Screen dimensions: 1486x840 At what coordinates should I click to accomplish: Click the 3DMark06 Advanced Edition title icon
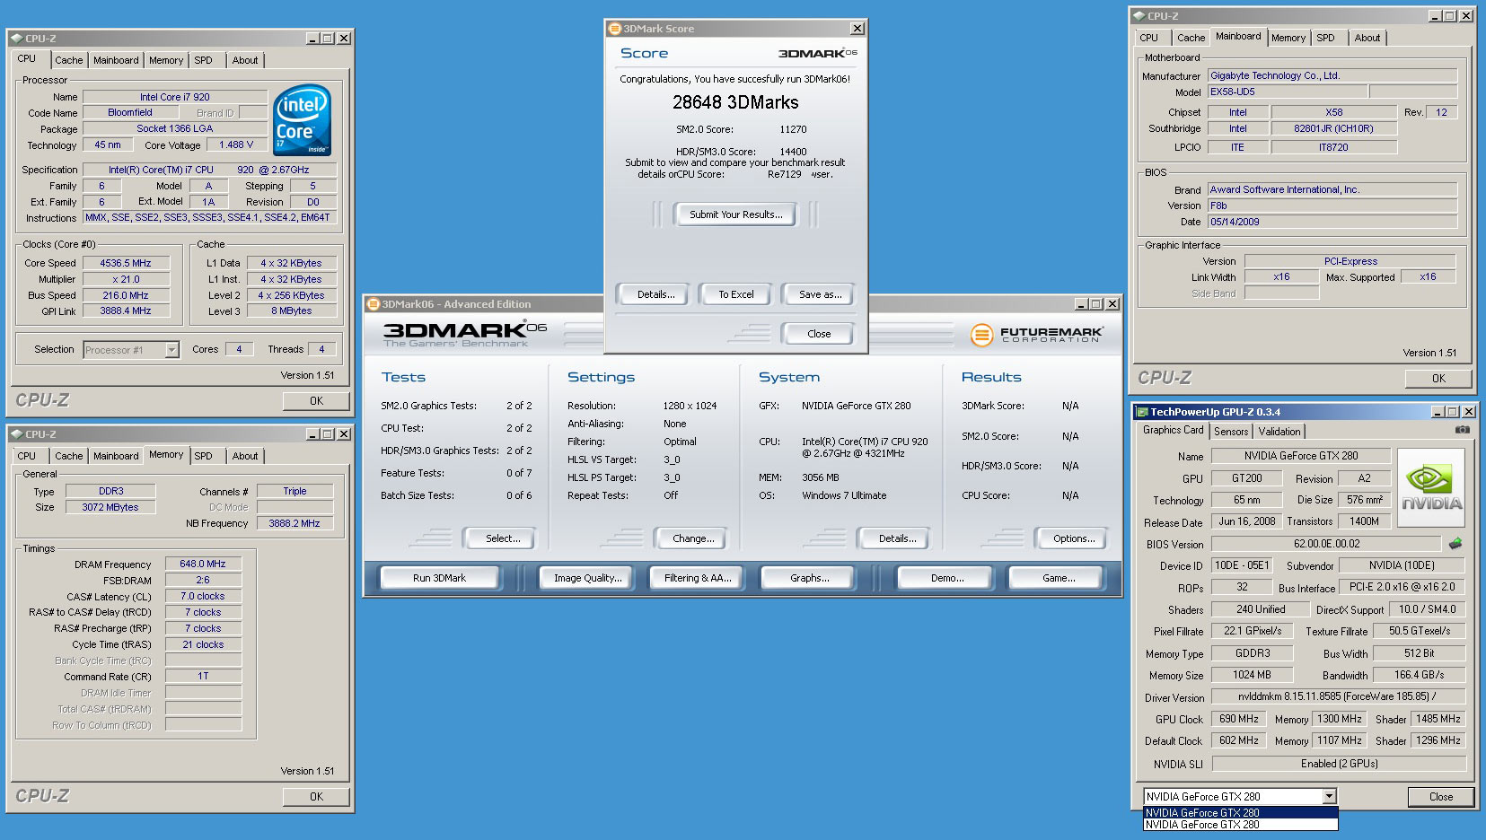click(374, 304)
